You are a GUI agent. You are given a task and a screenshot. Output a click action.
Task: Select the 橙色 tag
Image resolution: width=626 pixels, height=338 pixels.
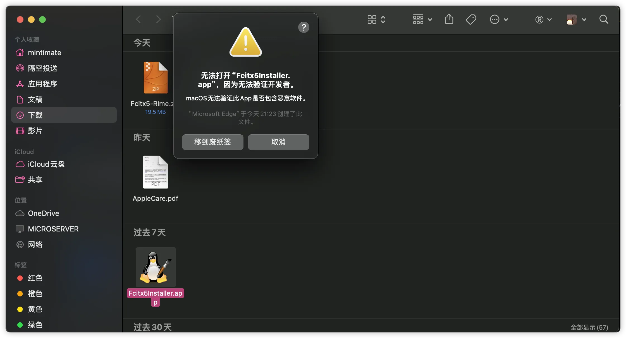(64, 294)
